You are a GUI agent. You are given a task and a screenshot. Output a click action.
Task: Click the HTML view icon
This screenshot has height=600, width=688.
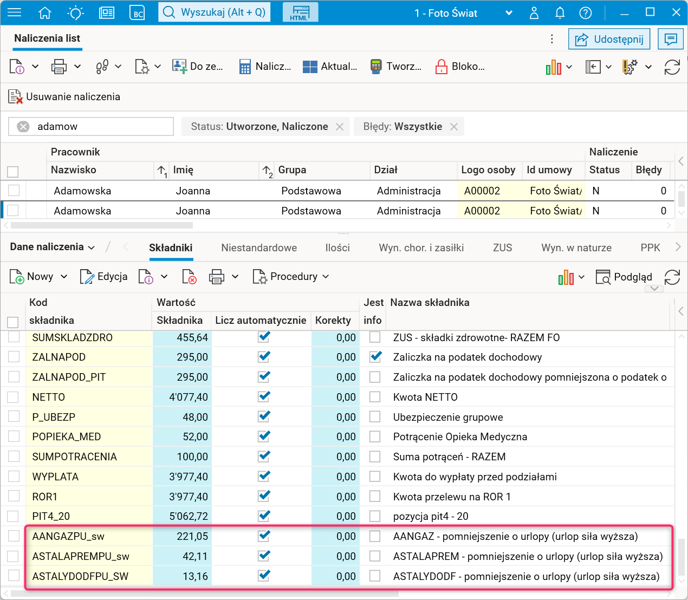pos(300,12)
